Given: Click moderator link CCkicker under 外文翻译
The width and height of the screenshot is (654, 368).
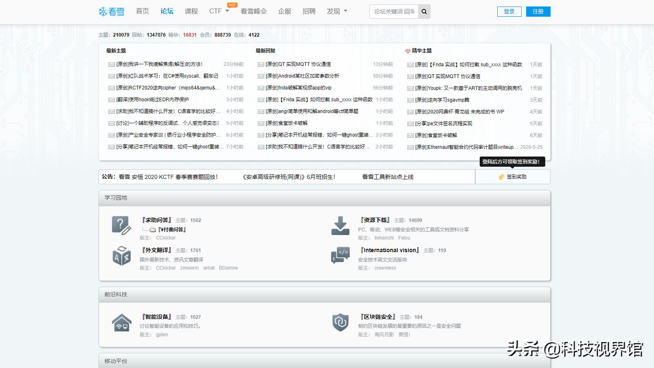Looking at the screenshot, I should [x=165, y=268].
